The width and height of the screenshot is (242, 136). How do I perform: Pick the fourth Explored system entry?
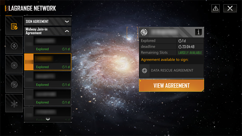click(48, 98)
